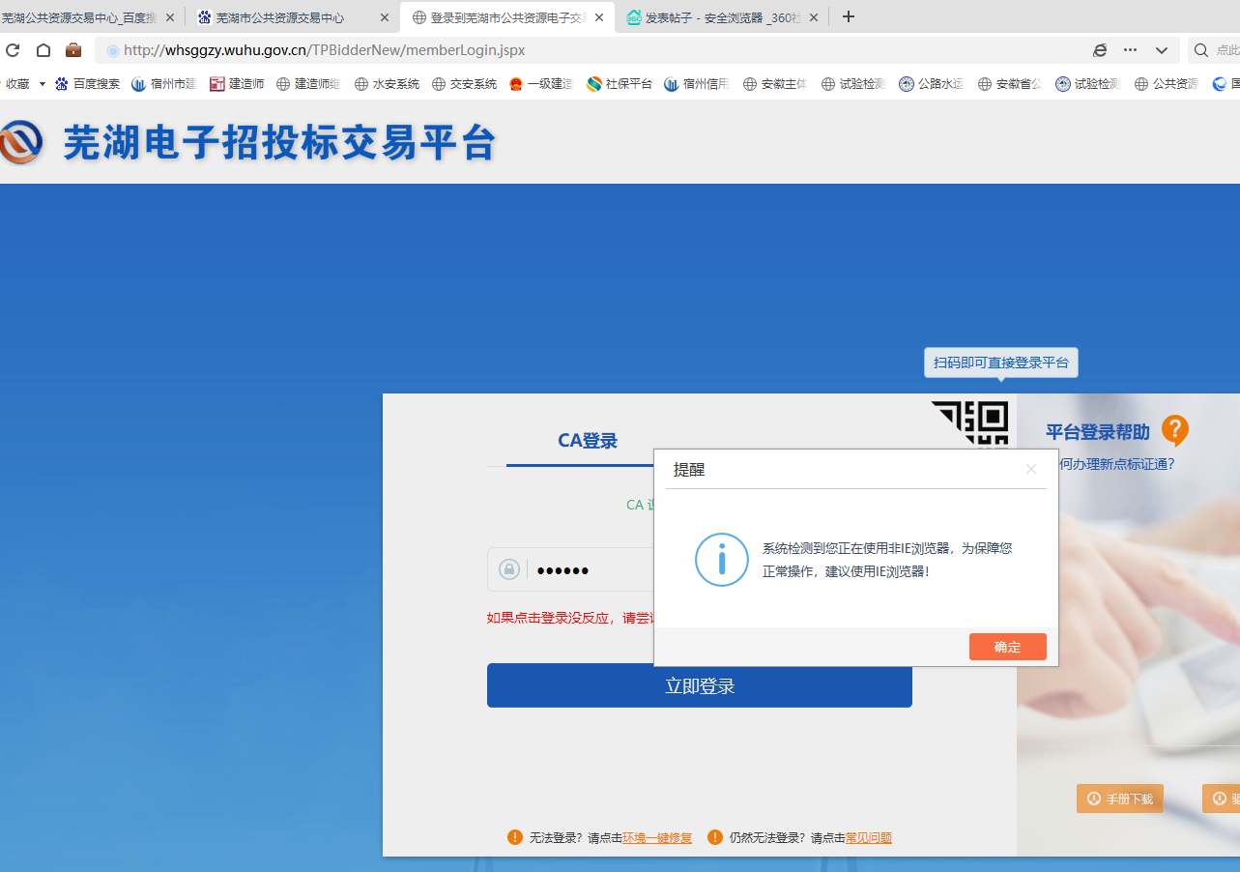Click the home page icon
This screenshot has width=1240, height=872.
[x=43, y=50]
